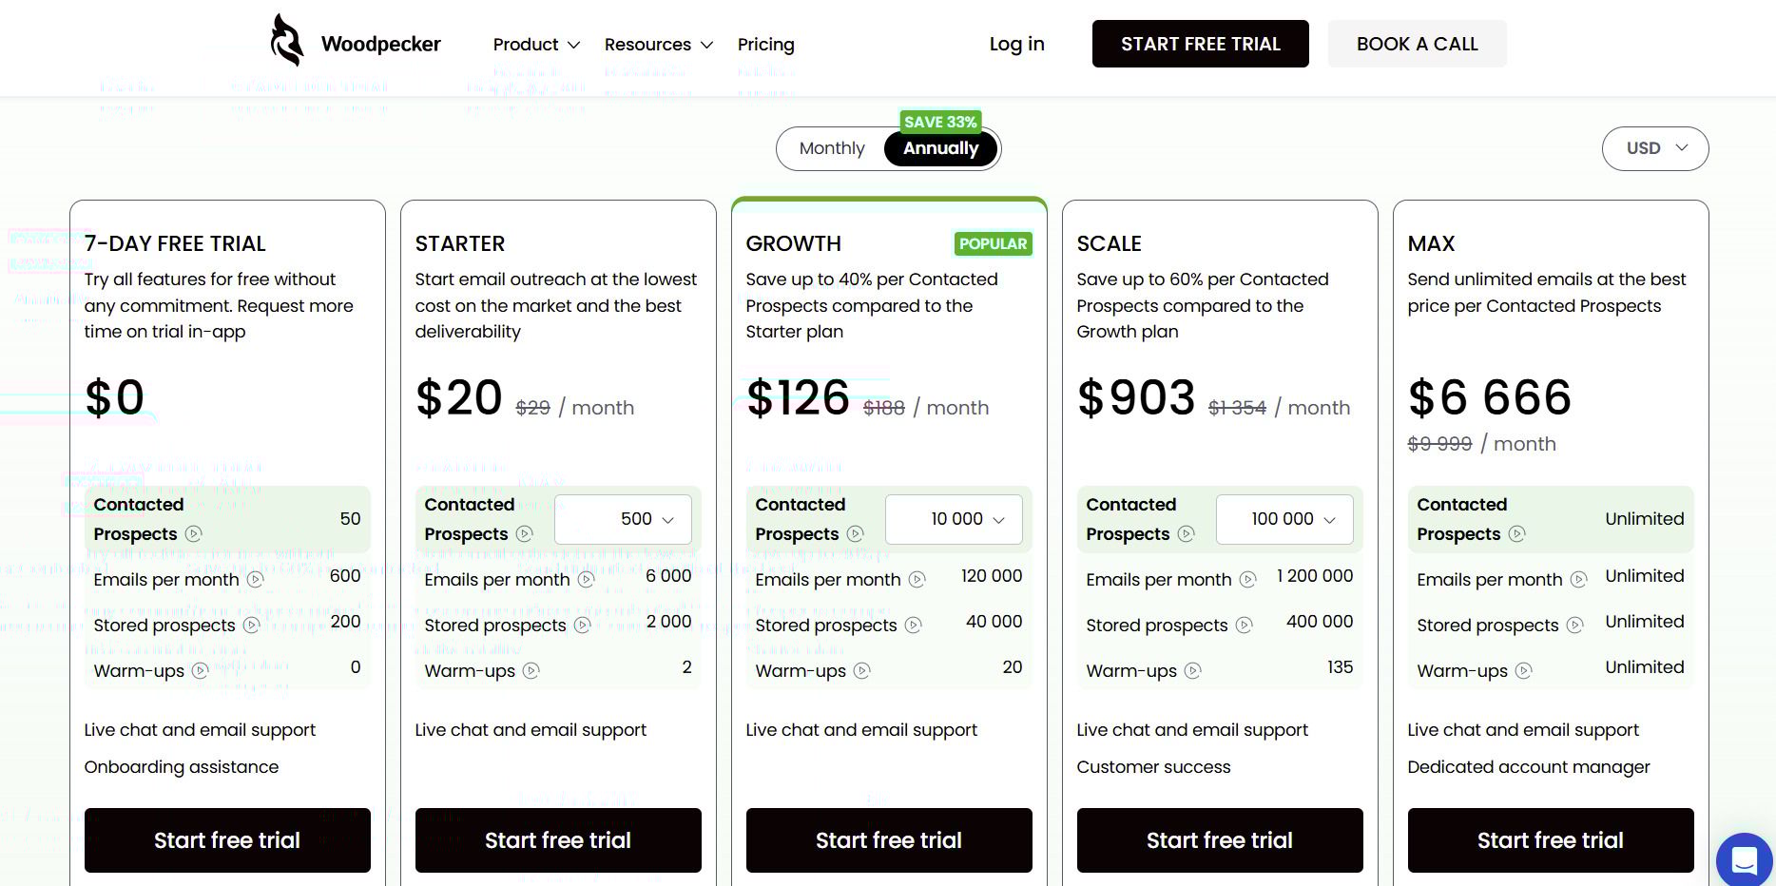This screenshot has height=886, width=1776.
Task: Expand Growth plan 10 000 prospects dropdown
Action: tap(954, 519)
